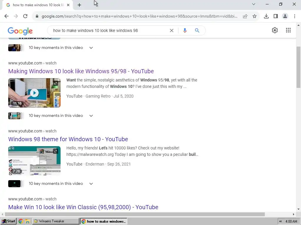
Task: Open the Google apps grid icon
Action: tap(288, 30)
